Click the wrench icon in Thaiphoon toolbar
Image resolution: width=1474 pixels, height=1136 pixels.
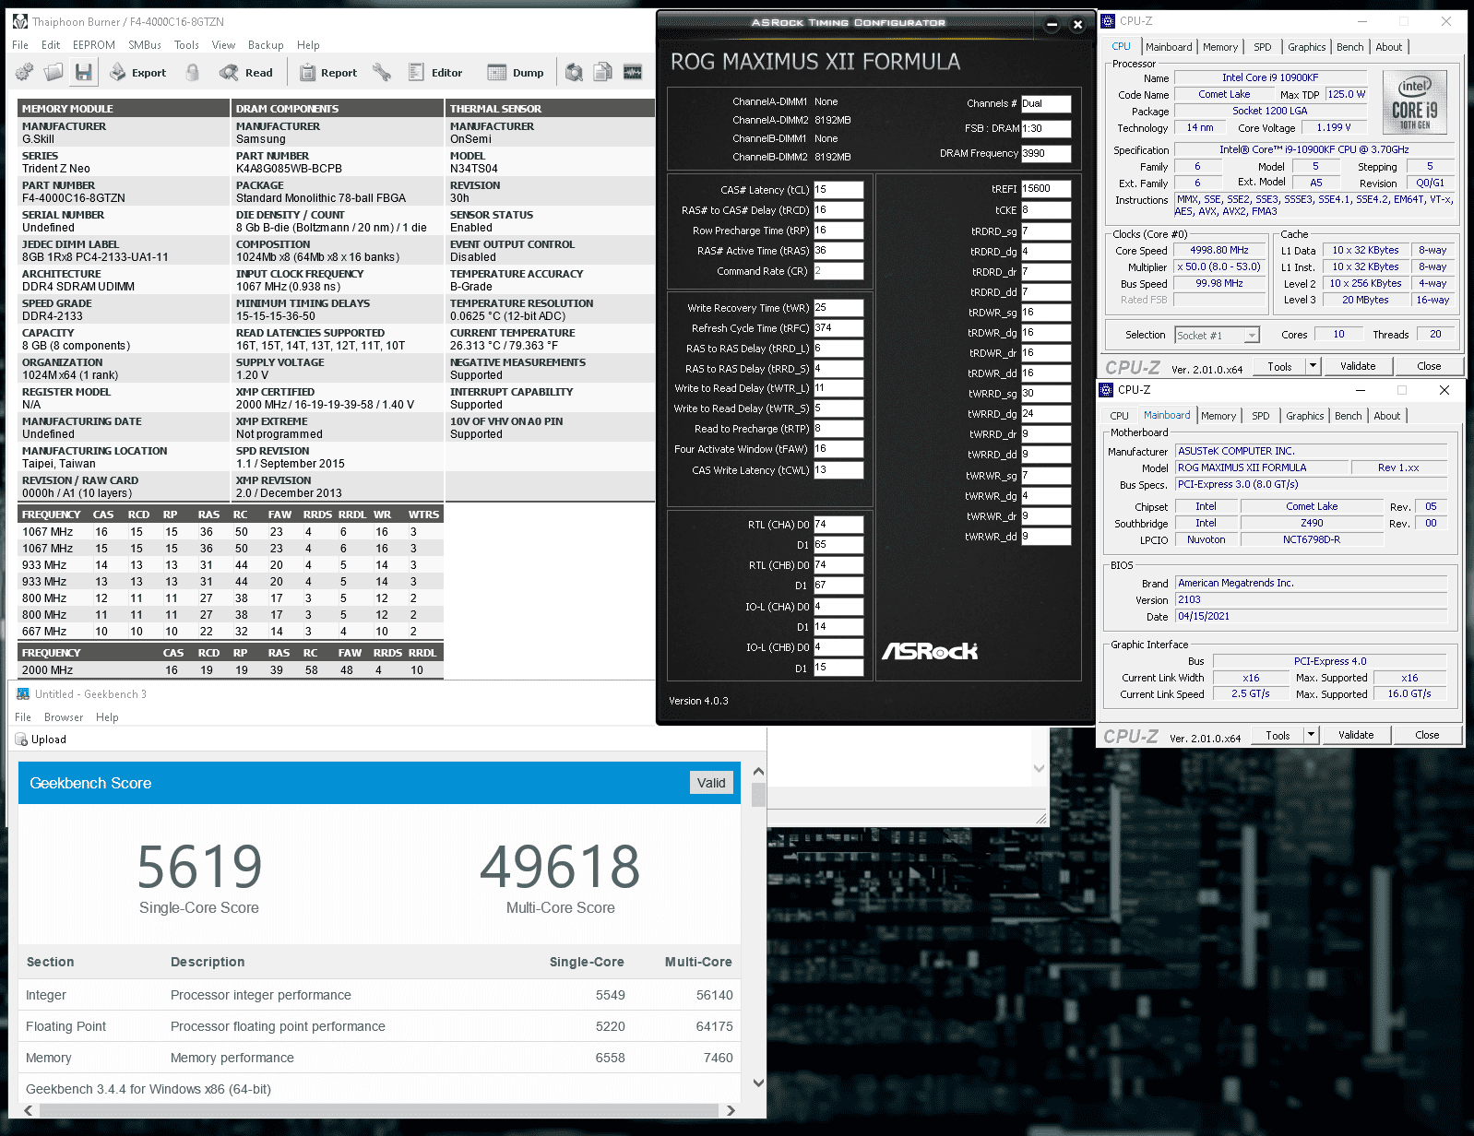point(382,72)
